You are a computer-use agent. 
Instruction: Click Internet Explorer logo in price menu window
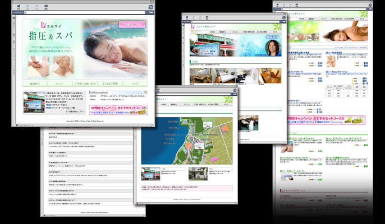[370, 5]
